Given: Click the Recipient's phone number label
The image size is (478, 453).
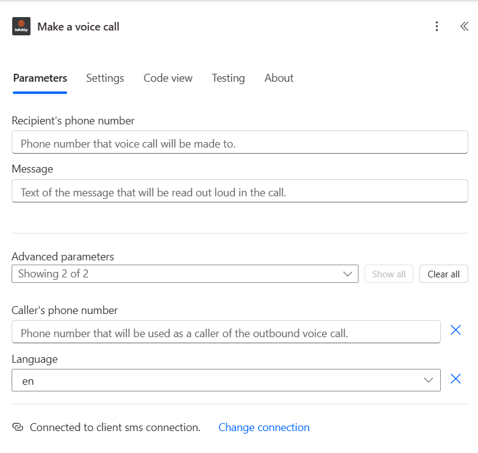Looking at the screenshot, I should pyautogui.click(x=73, y=121).
